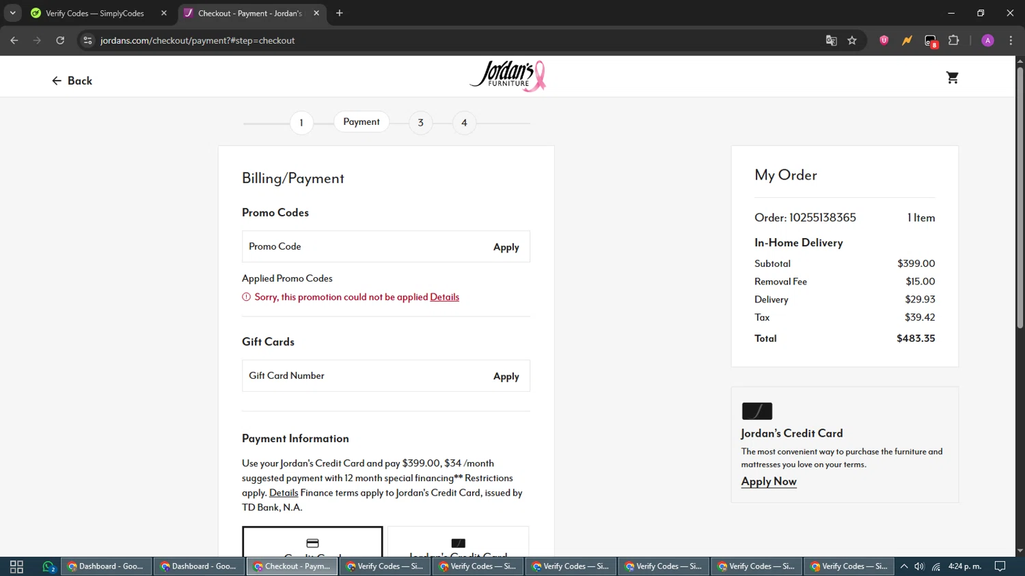The image size is (1025, 576).
Task: Open financing Details link
Action: point(284,493)
